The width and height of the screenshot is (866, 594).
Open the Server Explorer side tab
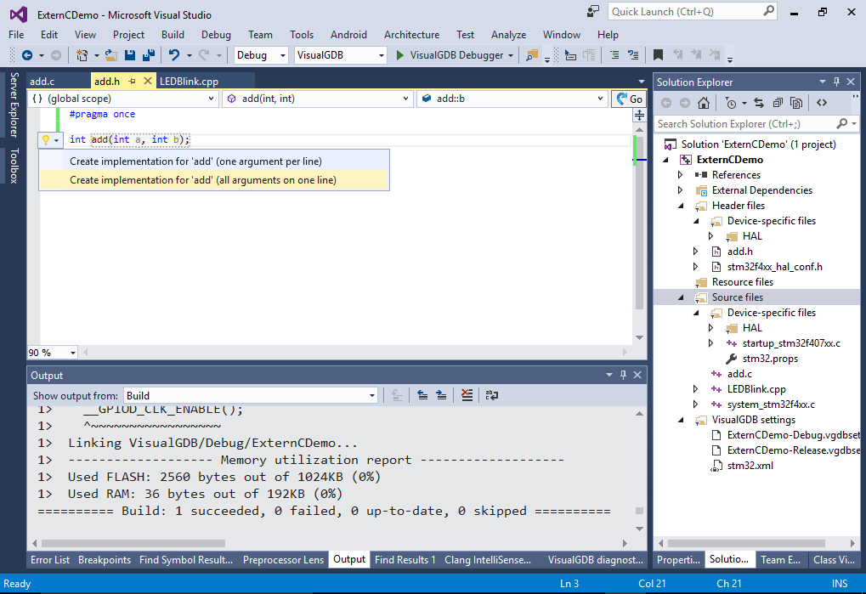coord(14,105)
